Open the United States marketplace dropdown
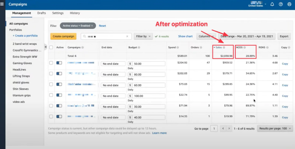This screenshot has height=149, width=295. pos(257,4)
